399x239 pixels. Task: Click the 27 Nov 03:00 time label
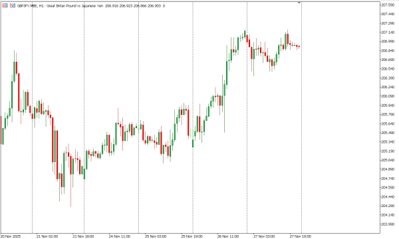point(264,236)
